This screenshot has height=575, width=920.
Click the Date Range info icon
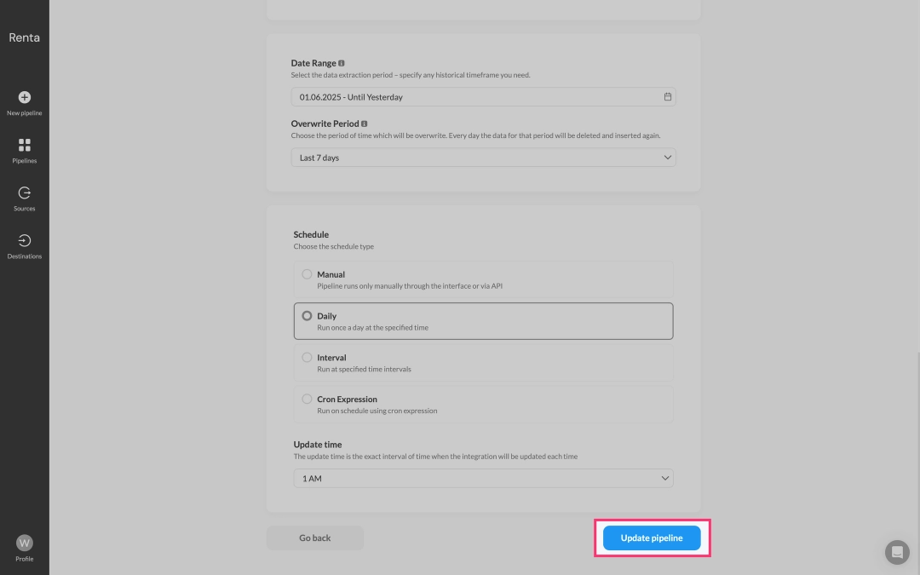point(342,63)
